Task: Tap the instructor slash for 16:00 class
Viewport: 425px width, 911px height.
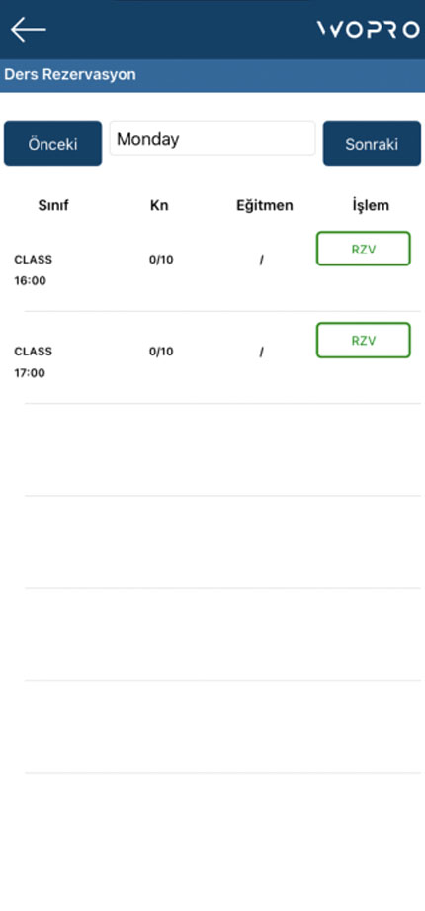Action: pyautogui.click(x=262, y=260)
